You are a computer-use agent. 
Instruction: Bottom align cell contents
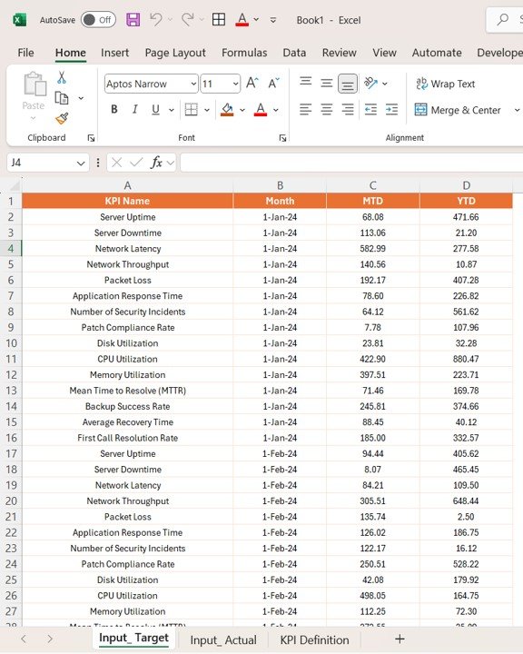pos(348,84)
